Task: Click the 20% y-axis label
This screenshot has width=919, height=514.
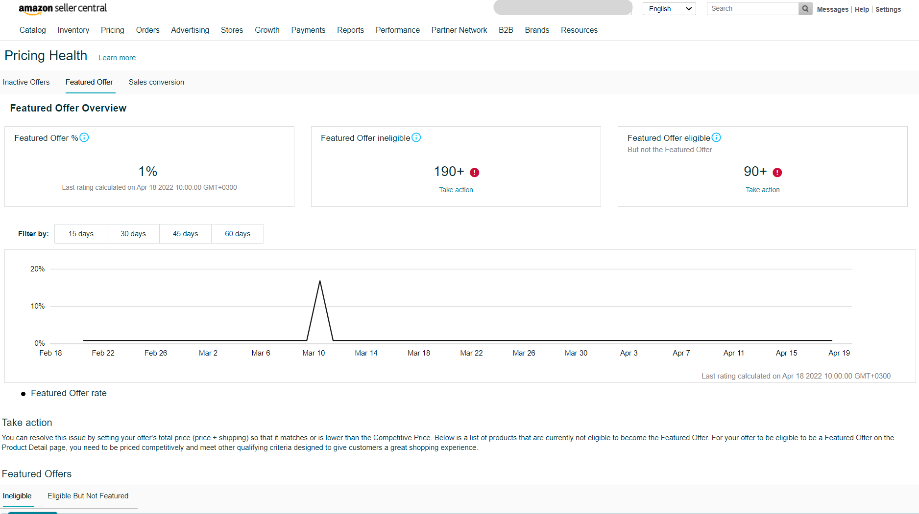Action: click(x=37, y=269)
